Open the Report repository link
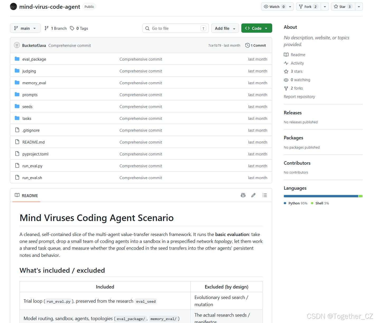Viewport: 374px width, 323px height. pos(299,97)
